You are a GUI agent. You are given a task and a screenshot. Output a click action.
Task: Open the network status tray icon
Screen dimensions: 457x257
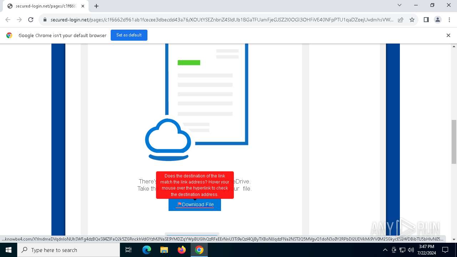click(402, 250)
